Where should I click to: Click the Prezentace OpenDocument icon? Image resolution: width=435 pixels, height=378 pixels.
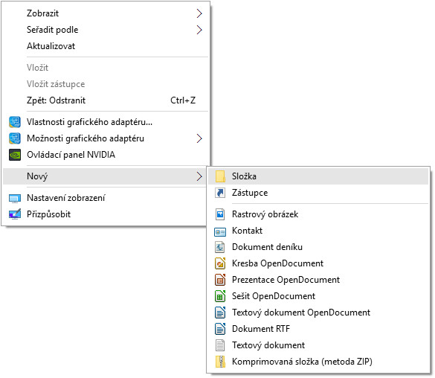220,280
